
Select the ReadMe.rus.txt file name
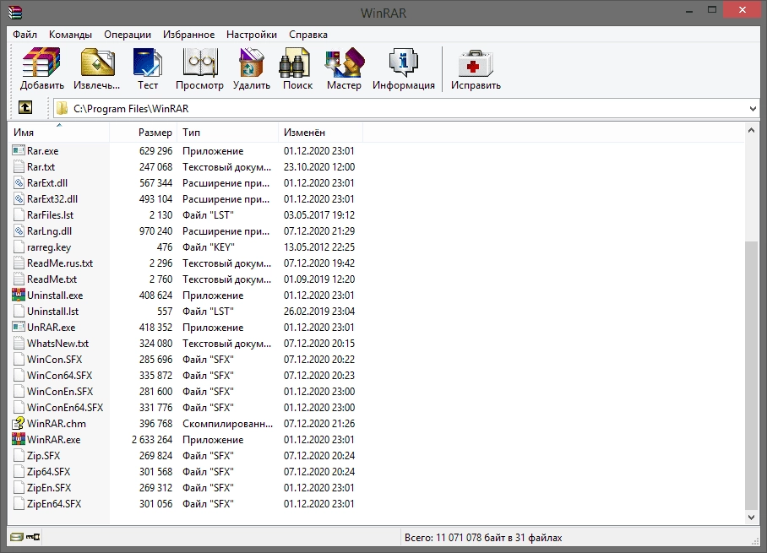coord(60,263)
